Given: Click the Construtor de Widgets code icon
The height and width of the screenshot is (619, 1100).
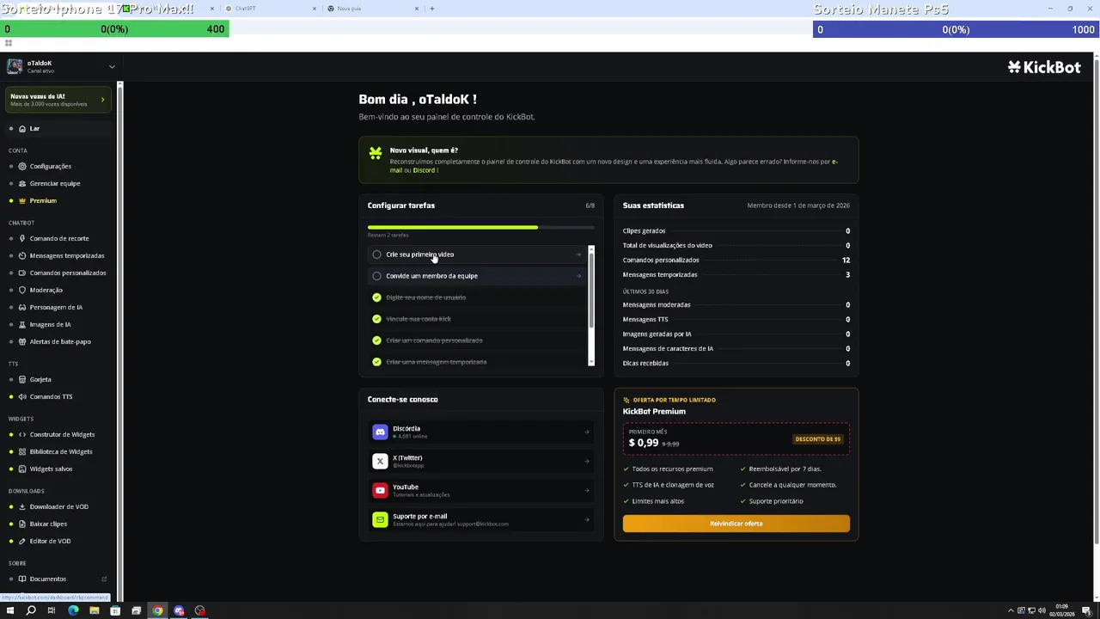Looking at the screenshot, I should click(x=22, y=434).
